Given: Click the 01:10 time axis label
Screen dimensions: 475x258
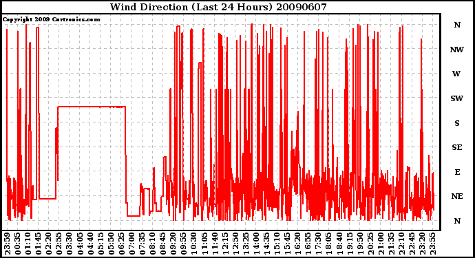Looking at the screenshot, I should (x=28, y=244).
